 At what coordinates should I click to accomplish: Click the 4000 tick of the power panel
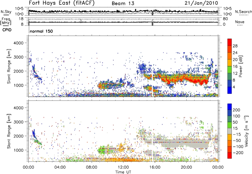pyautogui.click(x=18, y=43)
